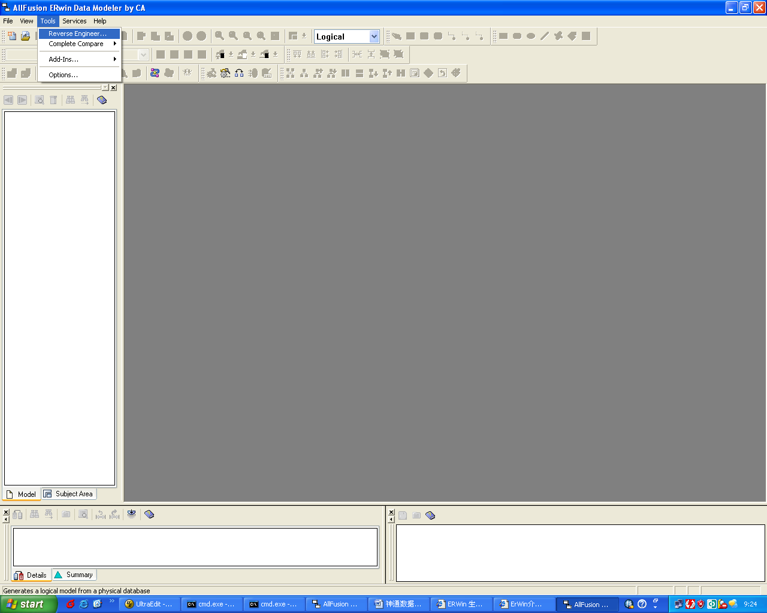767x613 pixels.
Task: Launch Internet Explorer from Quick Launch
Action: [x=83, y=604]
